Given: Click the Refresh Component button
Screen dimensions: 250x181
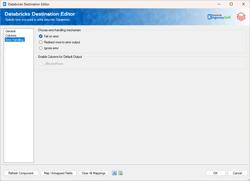Looking at the screenshot, I should click(x=21, y=173).
